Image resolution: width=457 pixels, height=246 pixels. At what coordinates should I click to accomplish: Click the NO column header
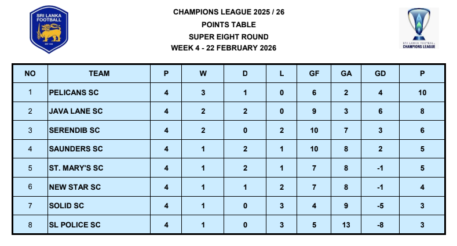click(30, 74)
